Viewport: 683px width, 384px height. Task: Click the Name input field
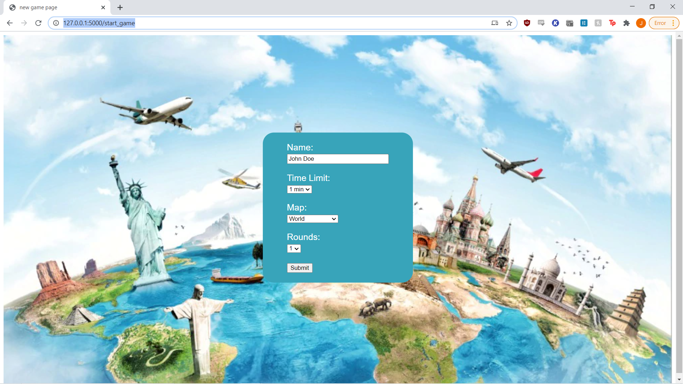click(x=338, y=159)
